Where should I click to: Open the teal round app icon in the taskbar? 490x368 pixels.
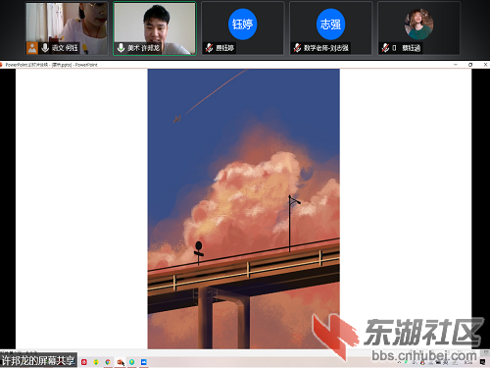(131, 362)
